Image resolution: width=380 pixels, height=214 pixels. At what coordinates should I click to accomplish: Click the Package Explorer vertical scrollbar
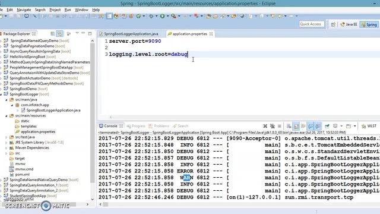click(93, 113)
